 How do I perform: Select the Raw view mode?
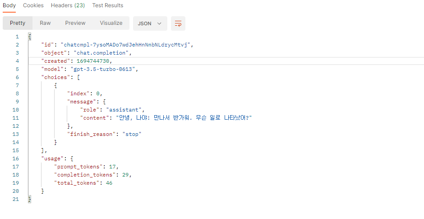coord(45,23)
